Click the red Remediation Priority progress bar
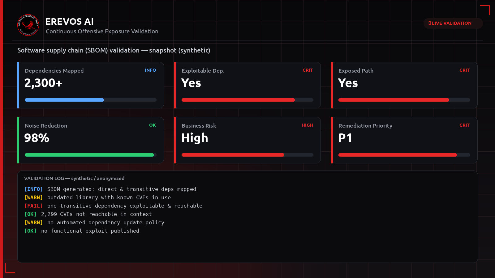 tap(404, 155)
